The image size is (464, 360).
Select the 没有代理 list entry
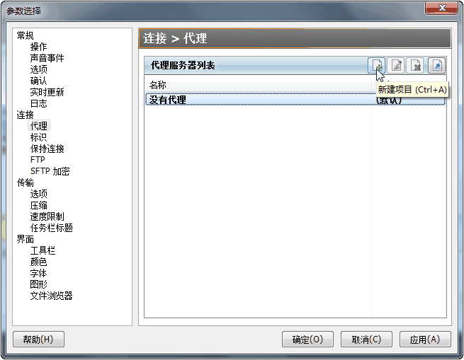coord(295,100)
